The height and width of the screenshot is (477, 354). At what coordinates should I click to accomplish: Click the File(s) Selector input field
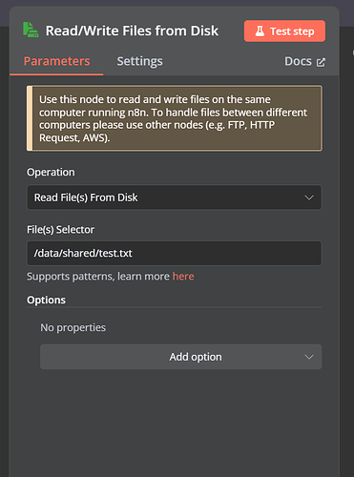[x=174, y=253]
